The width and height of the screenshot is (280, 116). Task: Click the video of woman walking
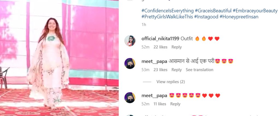pos(59,58)
